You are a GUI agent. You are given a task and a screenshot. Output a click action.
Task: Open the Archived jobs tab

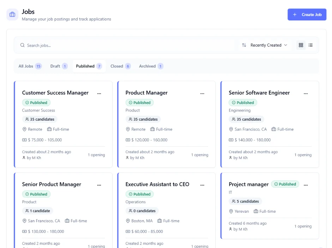click(x=151, y=66)
